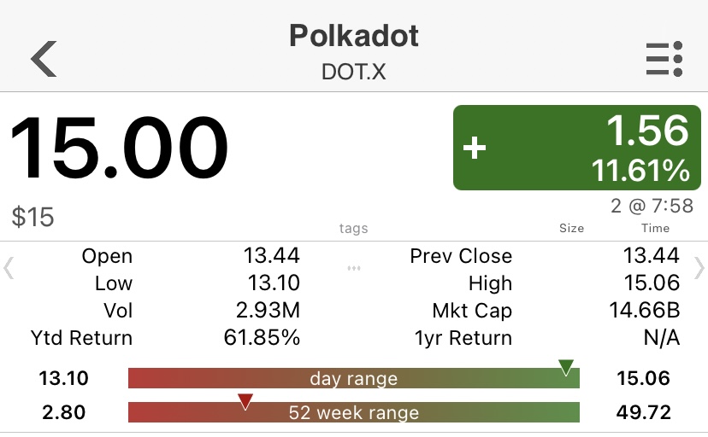Tap the page indicator dots

(x=354, y=268)
